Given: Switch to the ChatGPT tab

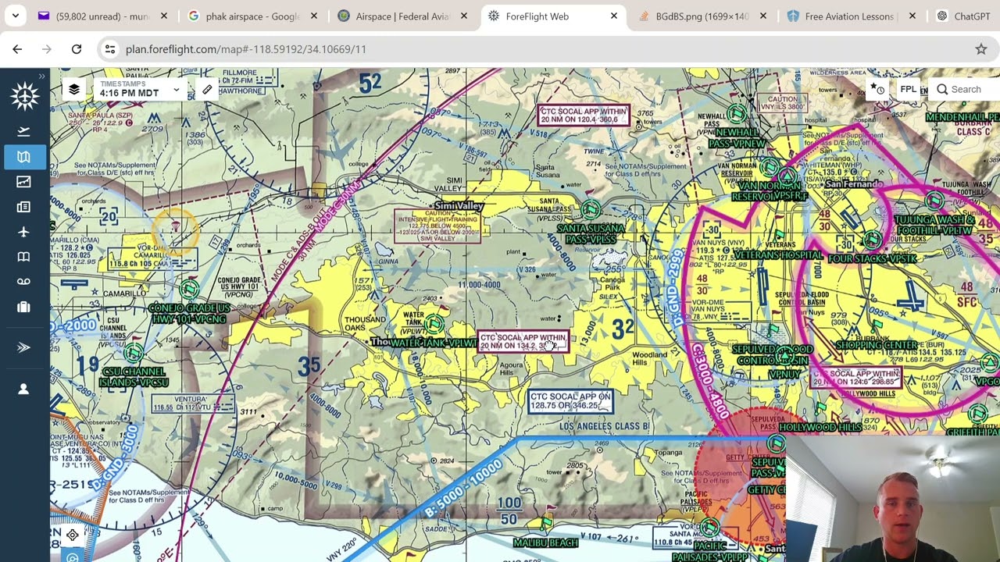Looking at the screenshot, I should 966,16.
